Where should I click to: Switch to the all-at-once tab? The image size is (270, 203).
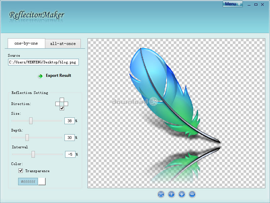[x=63, y=44]
